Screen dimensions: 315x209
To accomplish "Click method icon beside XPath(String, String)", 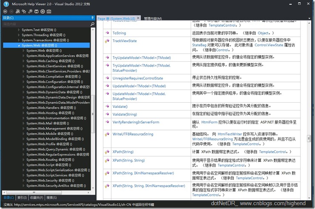I will [107, 160].
